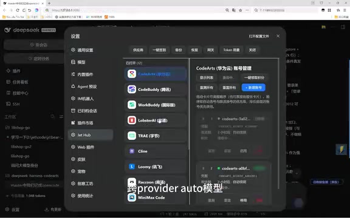This screenshot has height=218, width=350.
Task: Select Loomy (讯飞) provider icon
Action: [x=132, y=167]
